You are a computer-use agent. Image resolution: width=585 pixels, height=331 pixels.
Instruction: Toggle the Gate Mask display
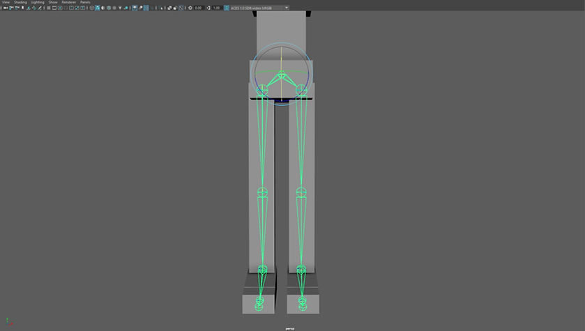(x=66, y=8)
